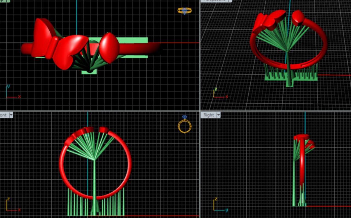Activate the green Top viewport title label
351x218 pixels.
(4, 1)
